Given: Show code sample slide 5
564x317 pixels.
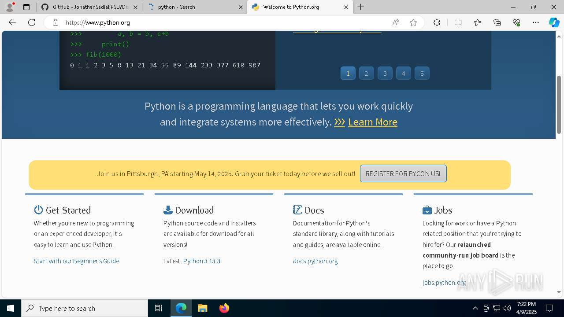Looking at the screenshot, I should pos(422,73).
